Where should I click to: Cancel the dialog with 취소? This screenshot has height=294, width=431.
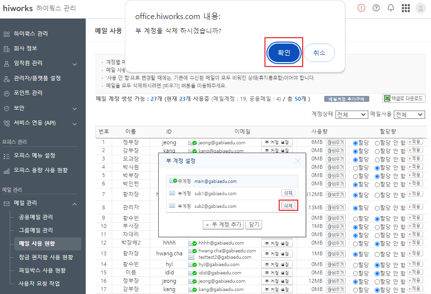click(x=319, y=53)
